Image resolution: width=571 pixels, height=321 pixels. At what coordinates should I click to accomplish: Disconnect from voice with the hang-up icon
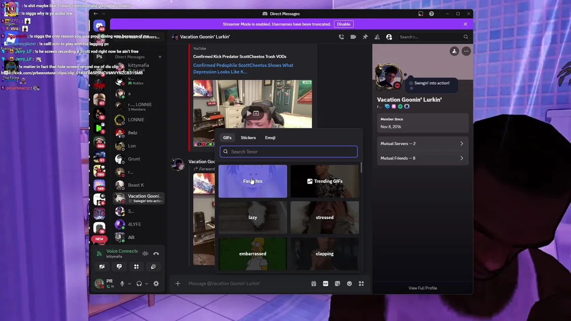coord(156,254)
